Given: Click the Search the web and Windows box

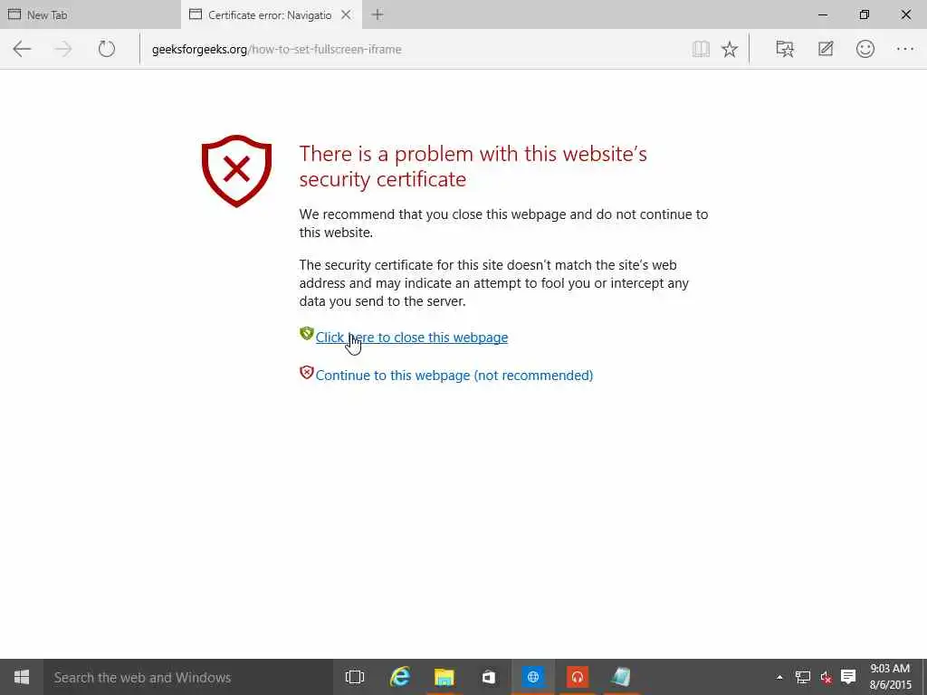Looking at the screenshot, I should (188, 677).
